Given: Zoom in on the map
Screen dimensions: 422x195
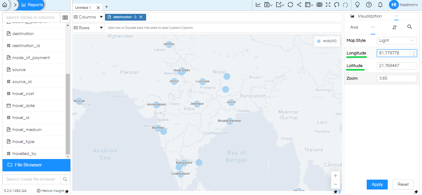Looking at the screenshot, I should coord(335,176).
